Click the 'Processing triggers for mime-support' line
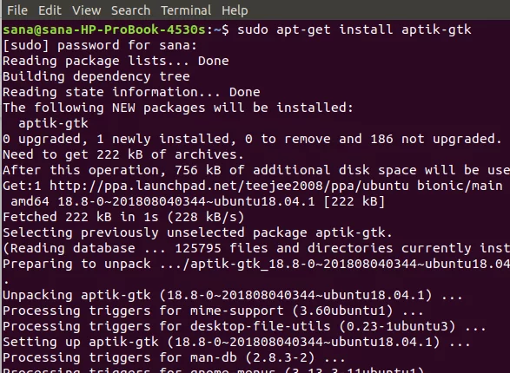The image size is (510, 373). point(213,311)
